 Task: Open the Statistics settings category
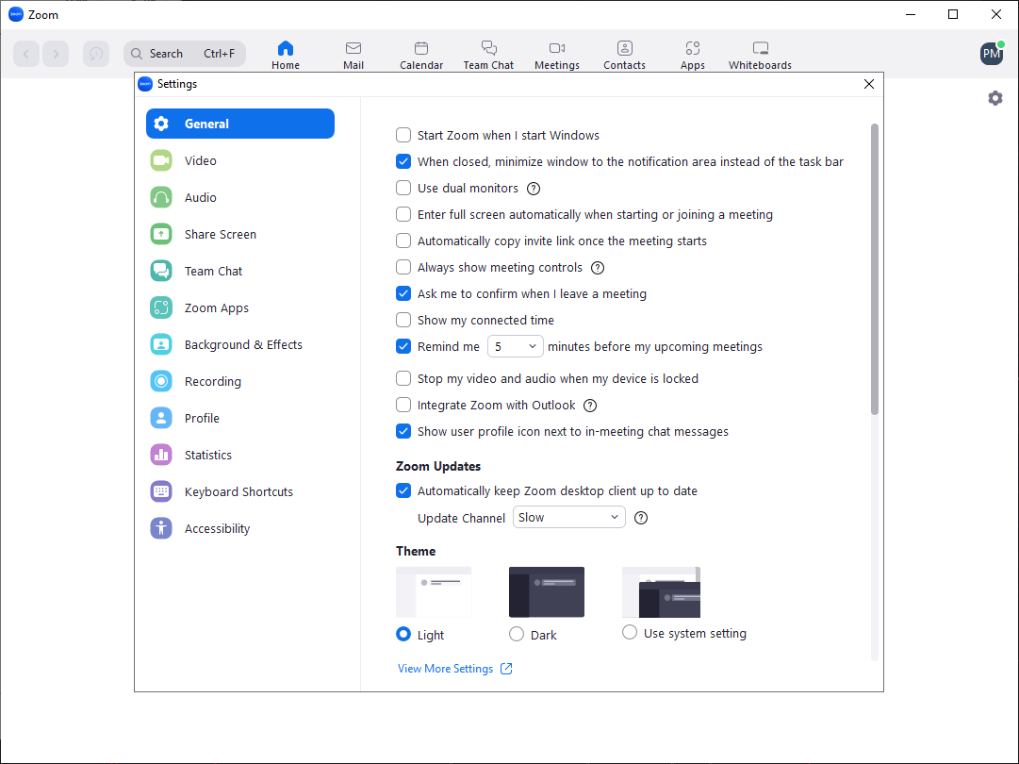[x=240, y=456]
